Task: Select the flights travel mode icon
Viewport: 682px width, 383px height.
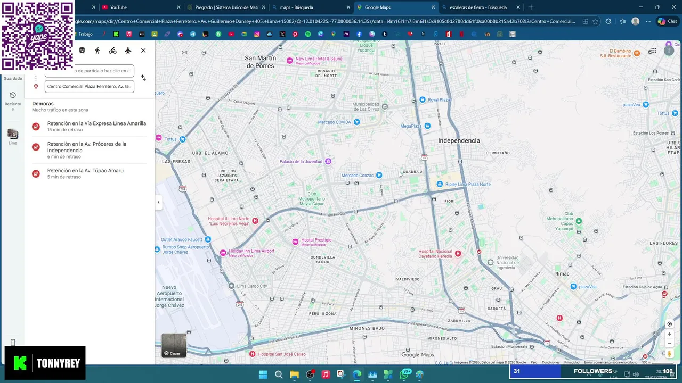Action: [x=128, y=51]
